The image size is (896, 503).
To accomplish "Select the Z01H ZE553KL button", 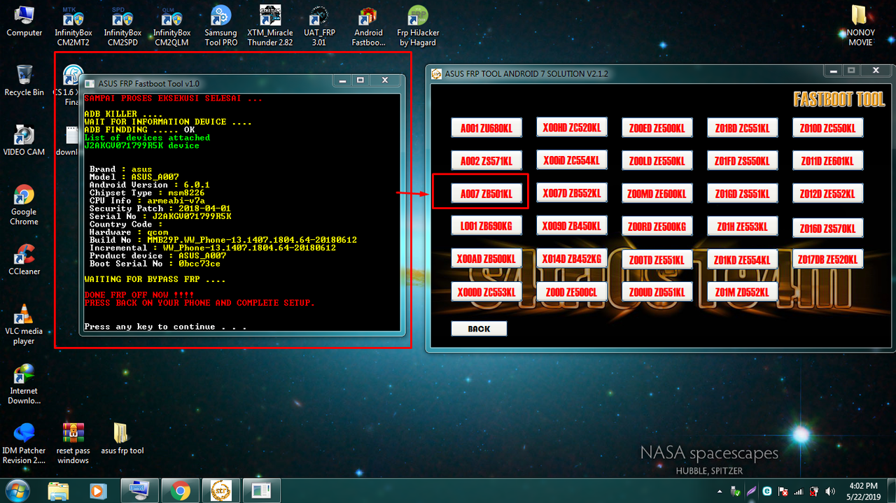I will click(x=742, y=227).
